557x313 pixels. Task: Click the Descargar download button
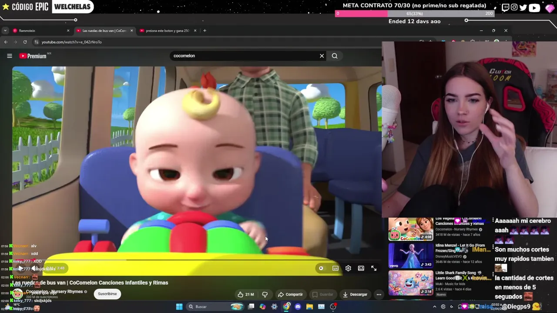pos(355,294)
